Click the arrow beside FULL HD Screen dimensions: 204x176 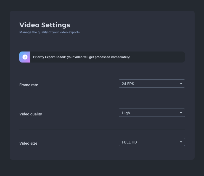click(181, 142)
